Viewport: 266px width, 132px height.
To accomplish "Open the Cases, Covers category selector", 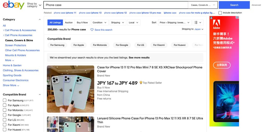I will tap(203, 5).
